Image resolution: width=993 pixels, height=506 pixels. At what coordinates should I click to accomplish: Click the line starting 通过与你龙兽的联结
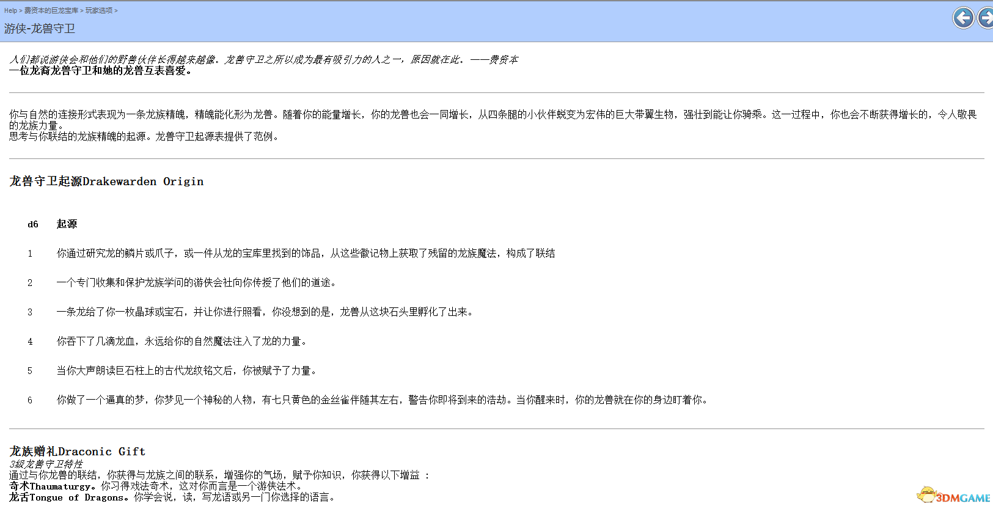[x=220, y=475]
